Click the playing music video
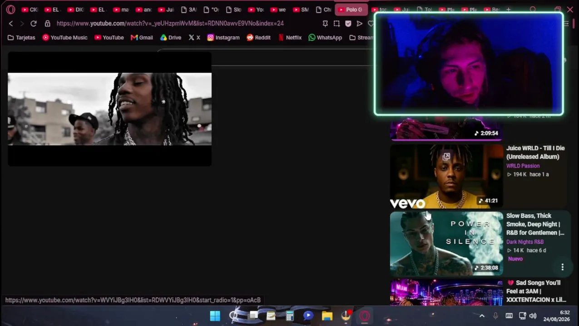 coord(109,109)
